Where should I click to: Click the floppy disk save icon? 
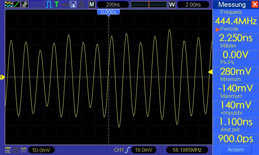click(73, 5)
